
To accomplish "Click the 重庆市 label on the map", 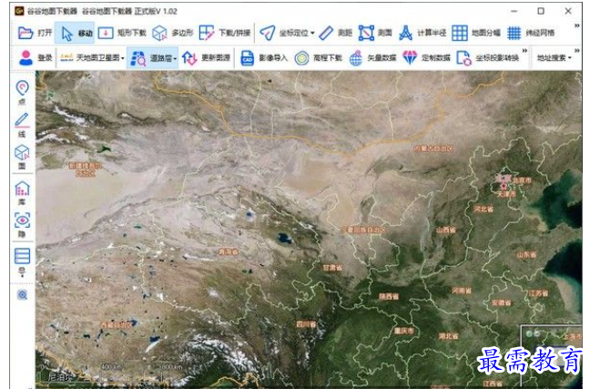I will tap(403, 331).
